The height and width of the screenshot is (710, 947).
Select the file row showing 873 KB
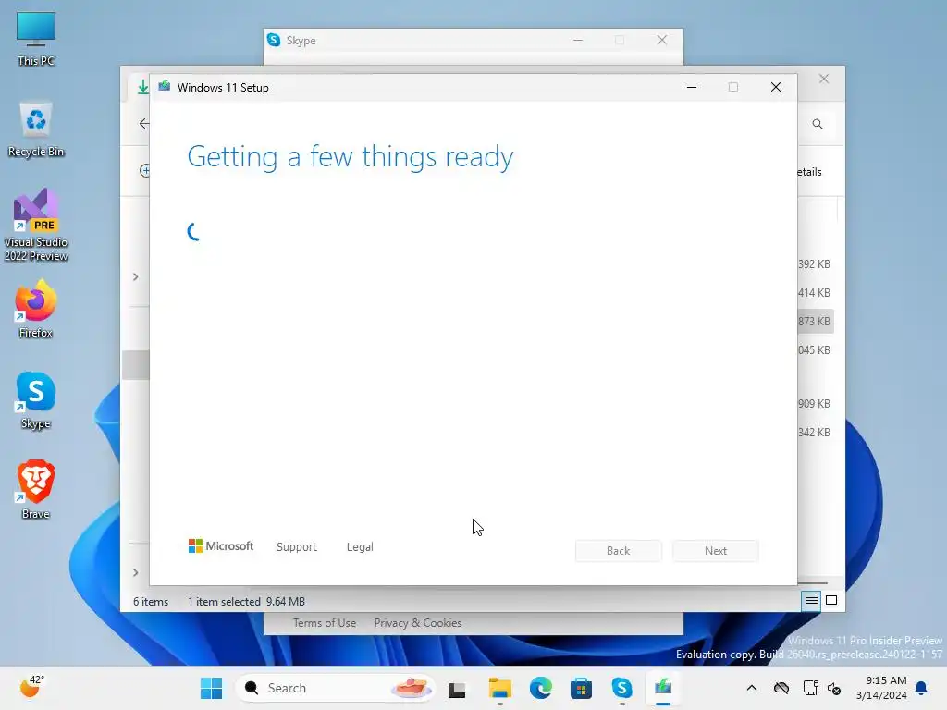816,321
